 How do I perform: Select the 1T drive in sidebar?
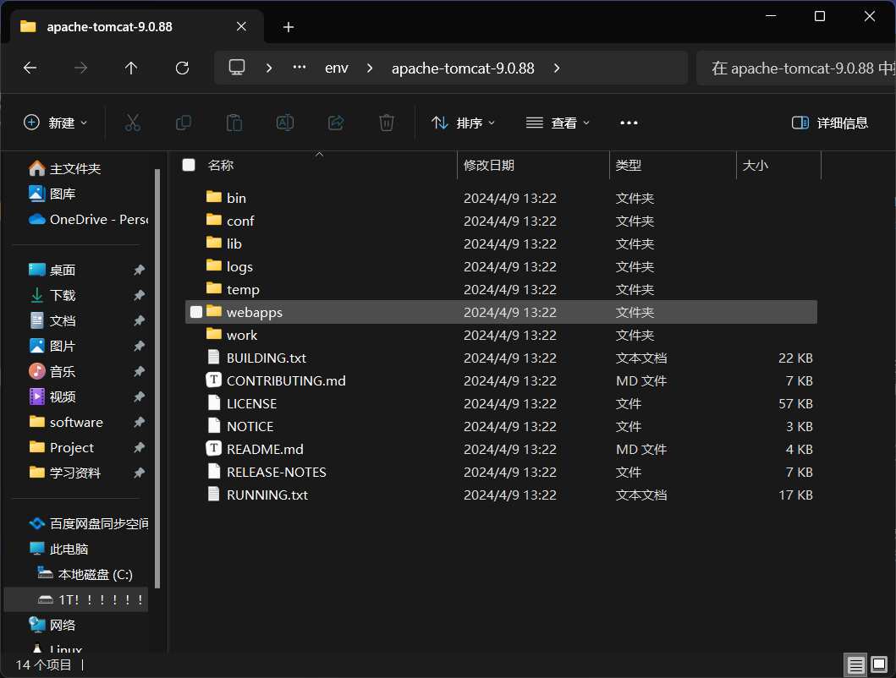tap(76, 599)
